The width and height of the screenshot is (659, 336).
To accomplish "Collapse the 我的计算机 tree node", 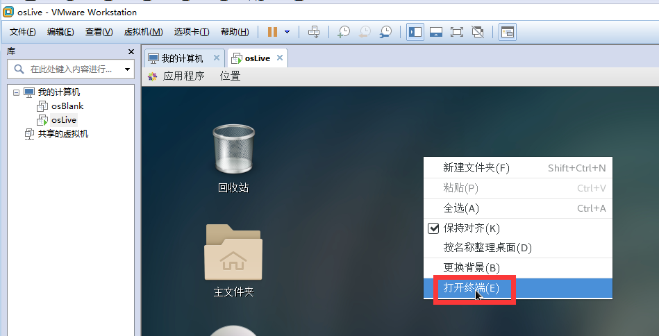I will (x=16, y=92).
